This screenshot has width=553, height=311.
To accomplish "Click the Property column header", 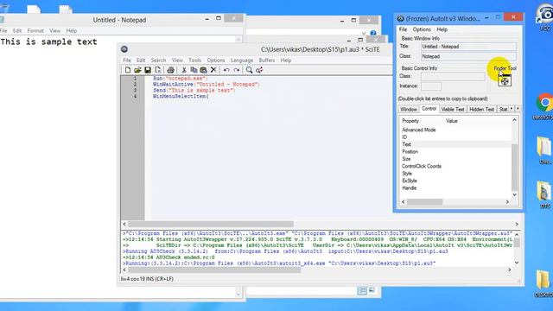I will point(422,121).
